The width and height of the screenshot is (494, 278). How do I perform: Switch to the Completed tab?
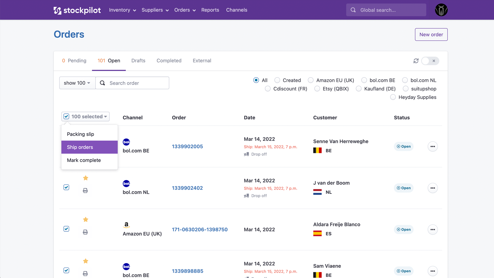(x=169, y=61)
